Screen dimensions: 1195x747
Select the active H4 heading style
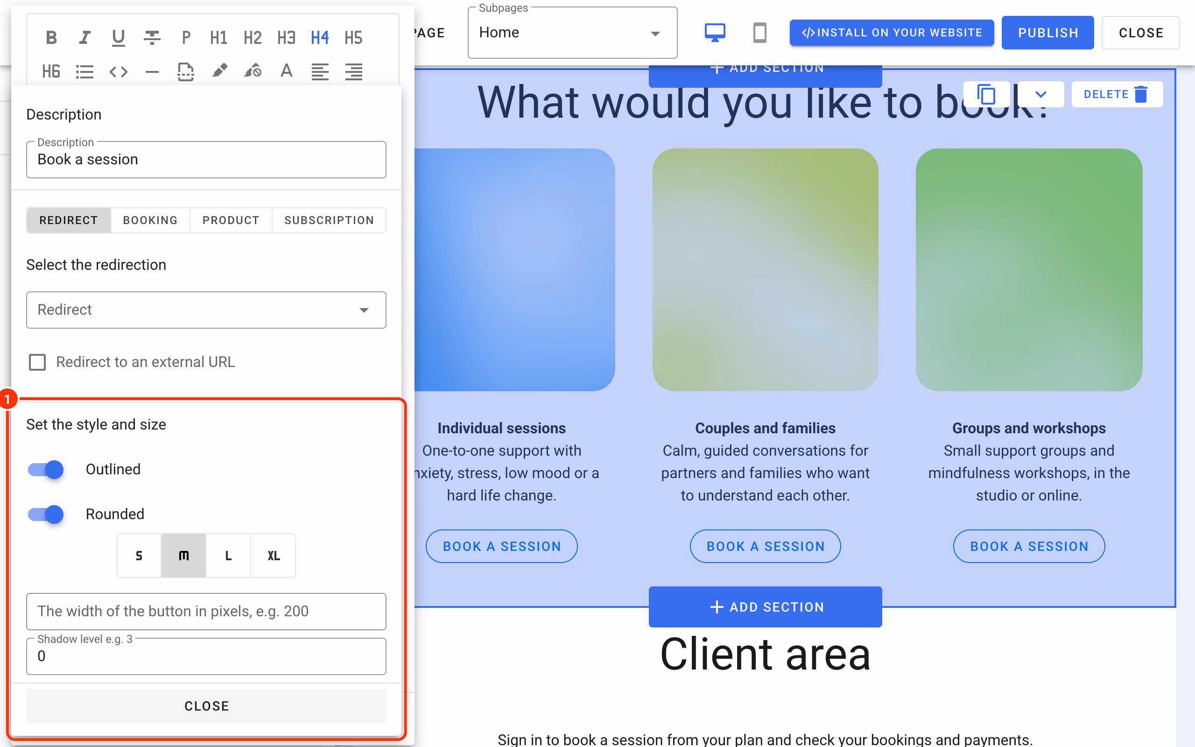click(319, 37)
